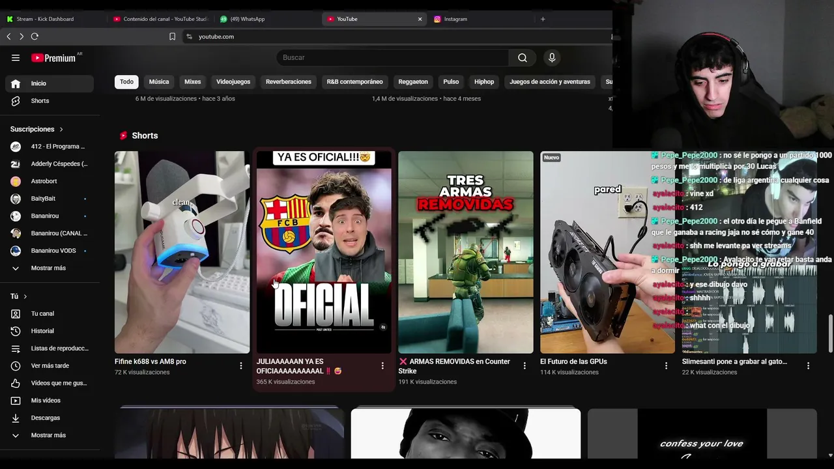Expand the Tú section chevron
834x469 pixels.
point(25,296)
